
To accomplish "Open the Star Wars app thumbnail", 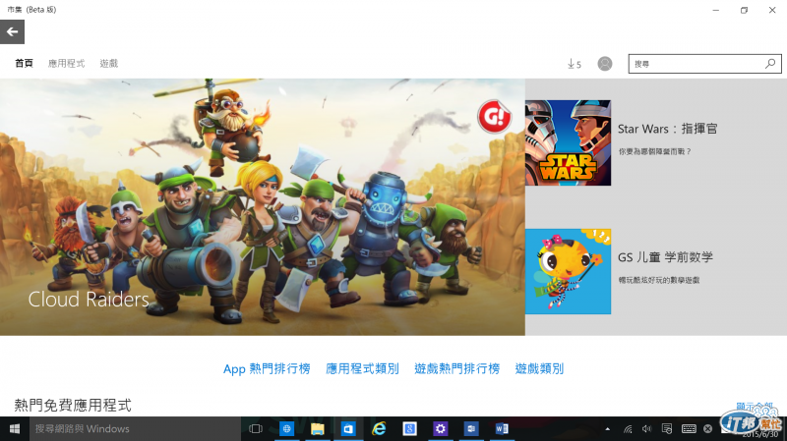I will coord(569,142).
